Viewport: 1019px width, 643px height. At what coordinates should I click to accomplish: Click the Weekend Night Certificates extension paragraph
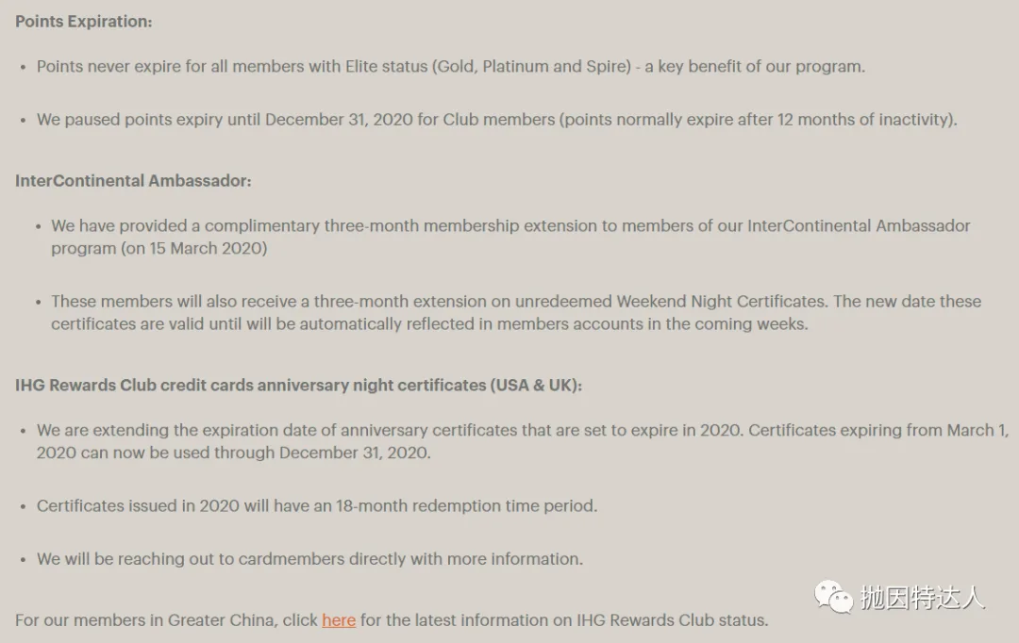tap(515, 312)
